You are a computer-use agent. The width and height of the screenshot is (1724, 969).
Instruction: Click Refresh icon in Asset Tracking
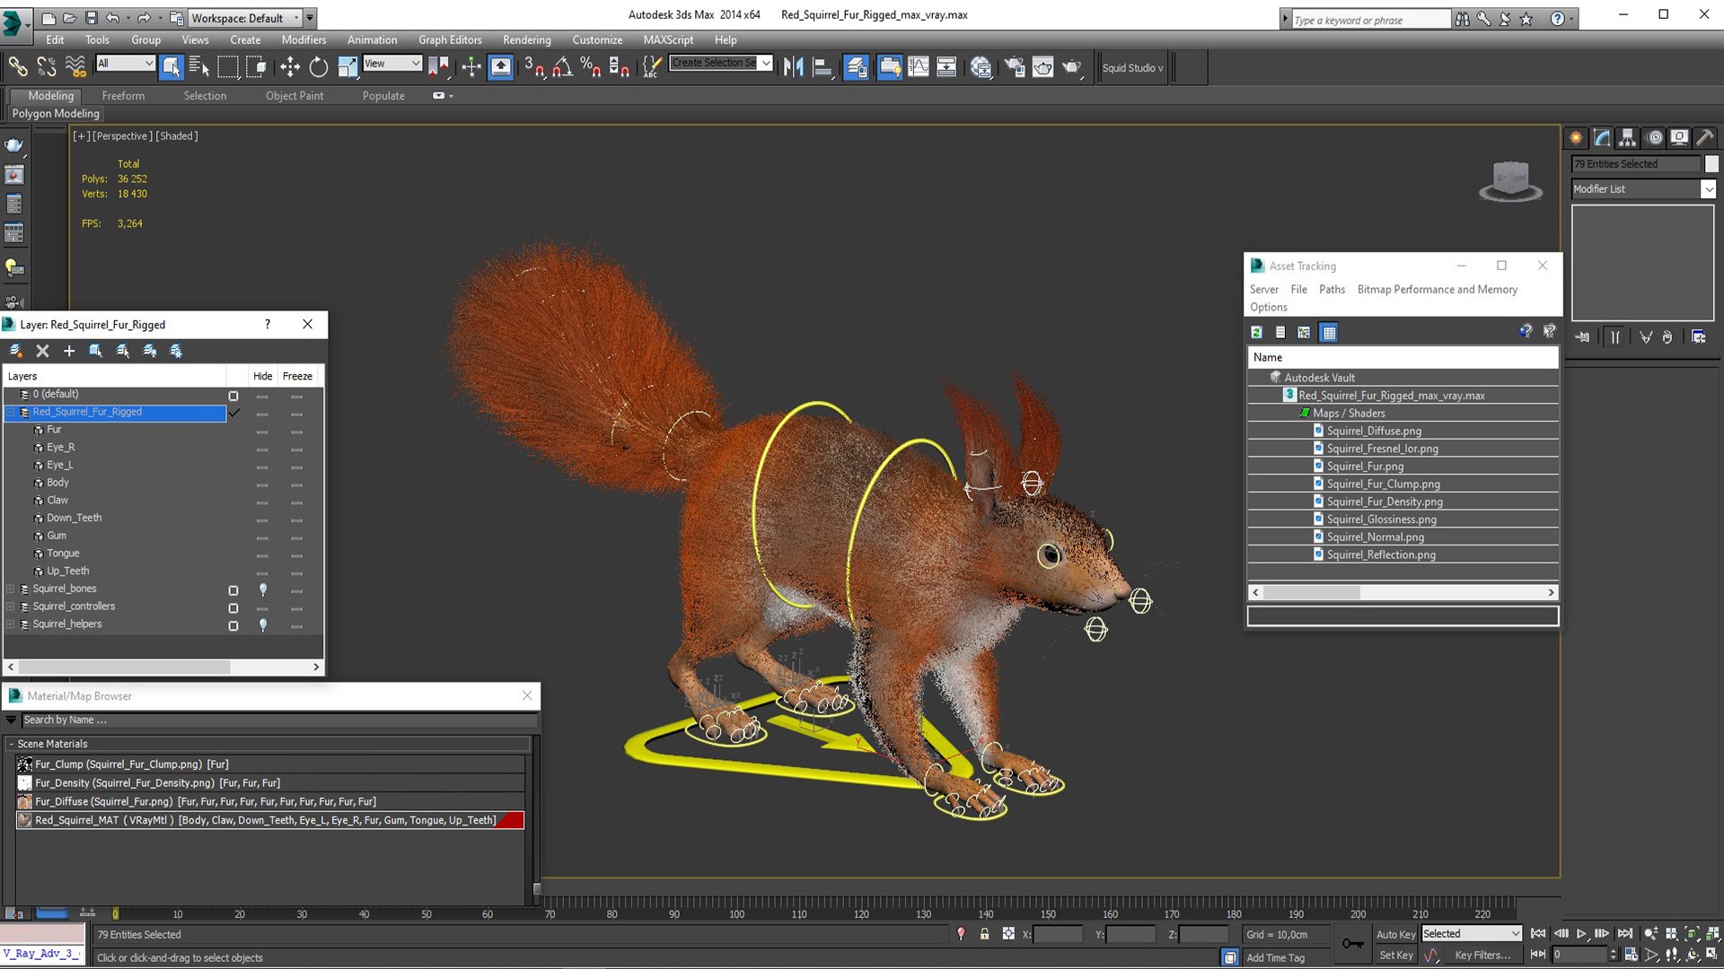tap(1256, 332)
